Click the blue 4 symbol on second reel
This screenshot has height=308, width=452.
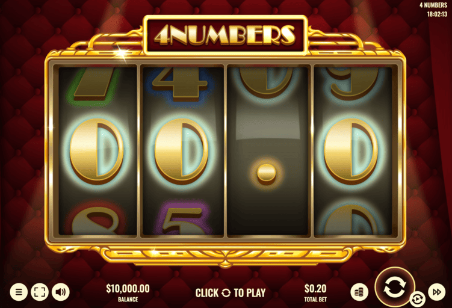pyautogui.click(x=180, y=82)
